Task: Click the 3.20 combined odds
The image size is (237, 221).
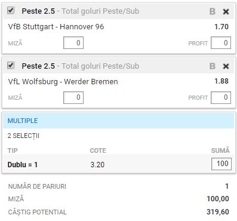Action: coord(97,165)
